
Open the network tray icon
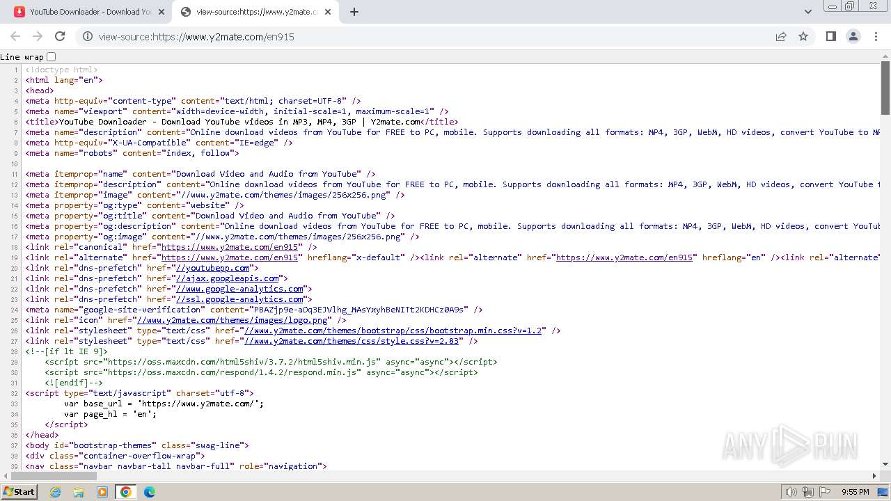pyautogui.click(x=808, y=492)
